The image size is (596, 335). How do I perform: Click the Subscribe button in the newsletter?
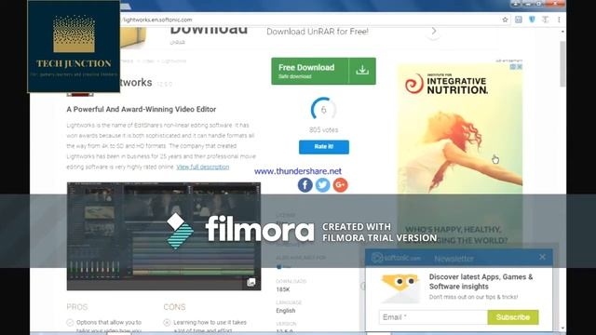coord(513,317)
